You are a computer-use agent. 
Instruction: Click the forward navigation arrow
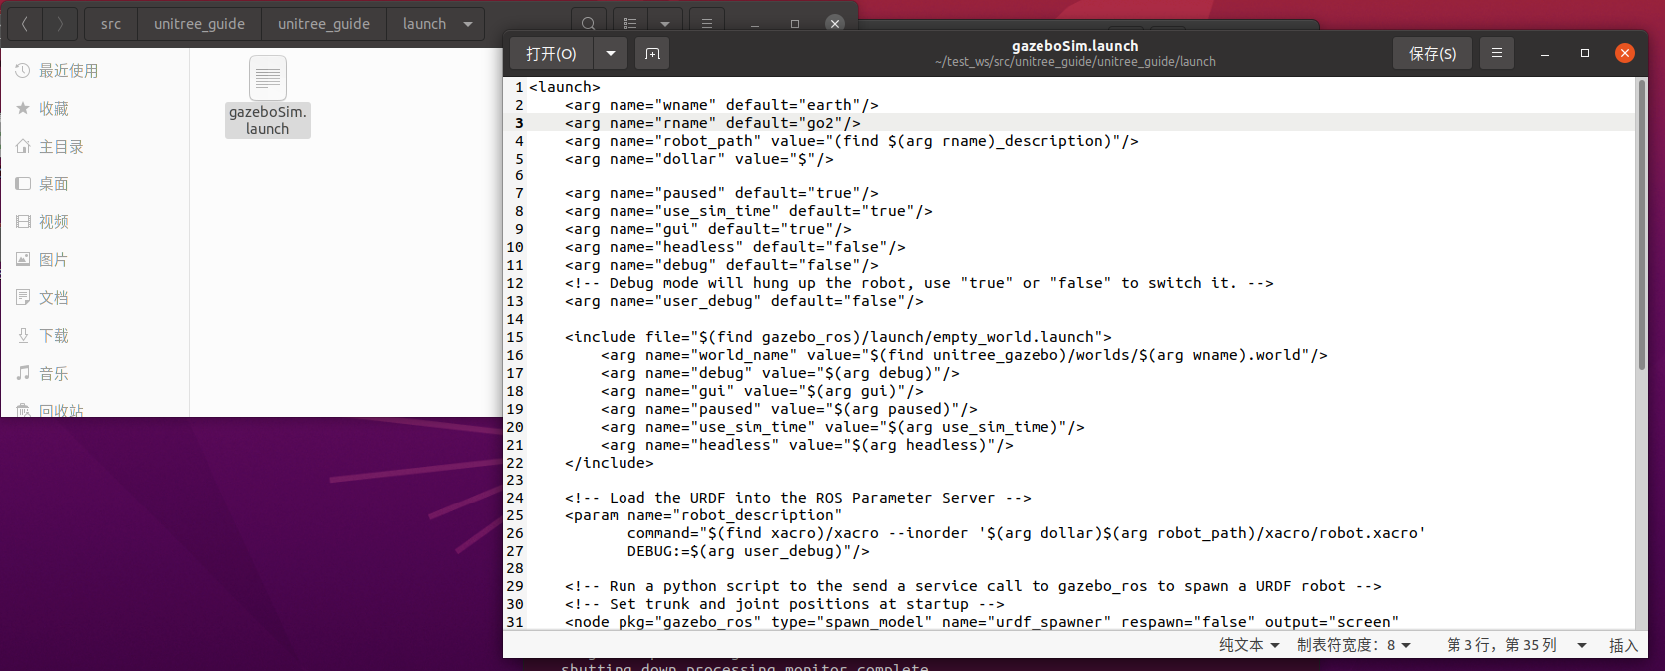[x=60, y=24]
